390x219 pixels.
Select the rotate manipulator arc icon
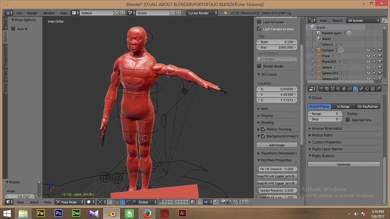128,202
